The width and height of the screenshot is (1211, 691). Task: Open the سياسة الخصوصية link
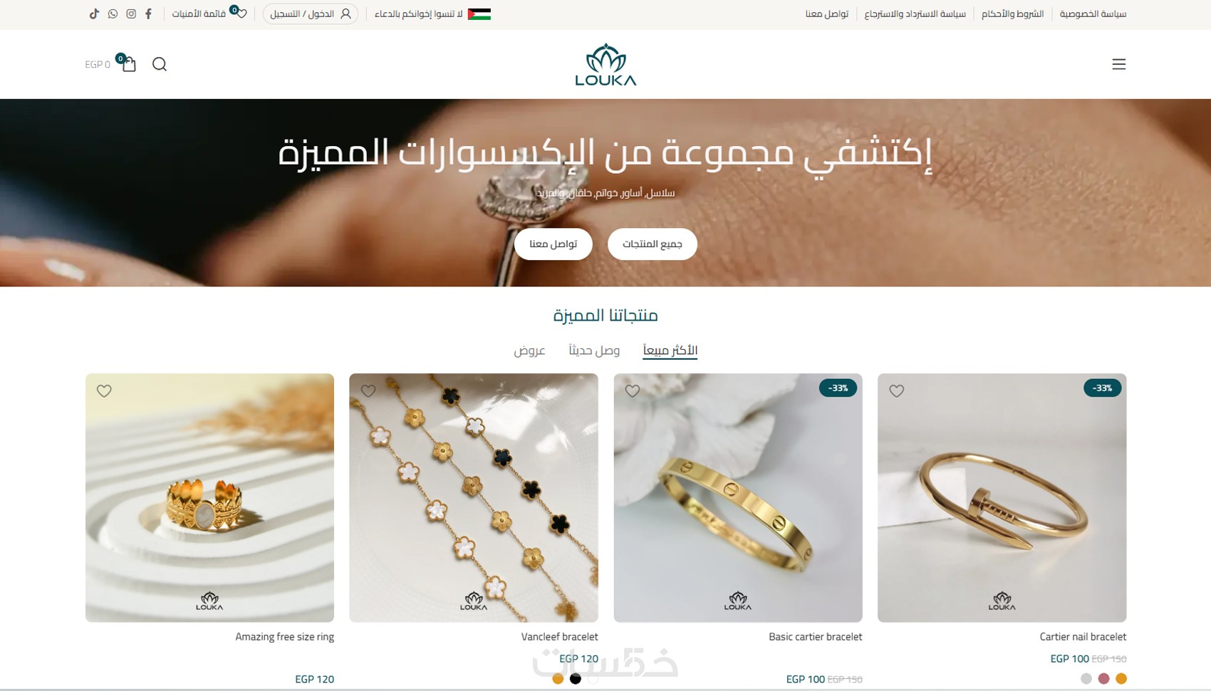pos(1093,14)
